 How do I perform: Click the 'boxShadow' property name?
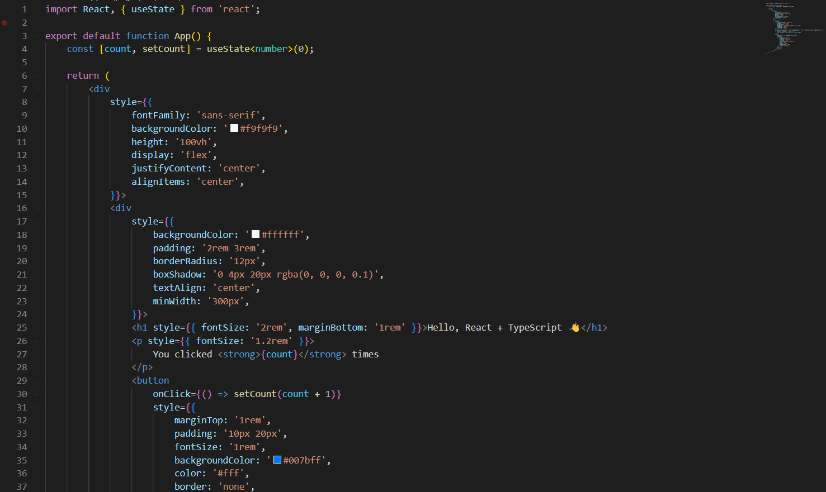click(177, 275)
